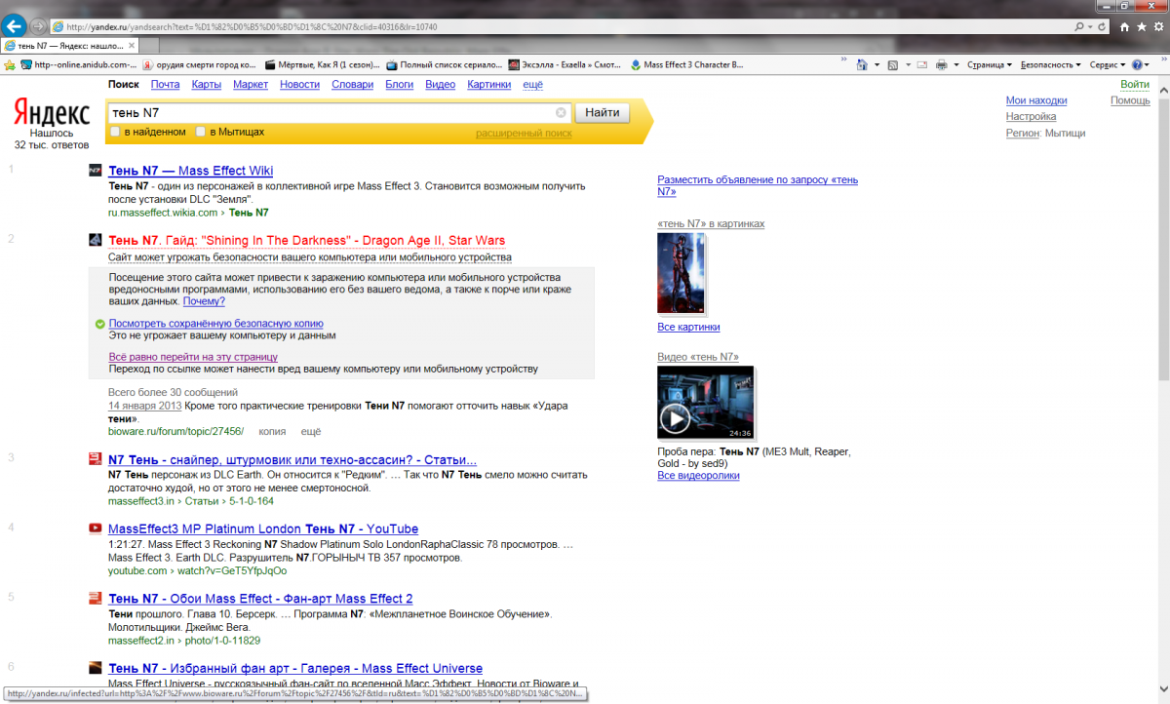Open the Настройка link
This screenshot has width=1170, height=704.
[x=1031, y=116]
